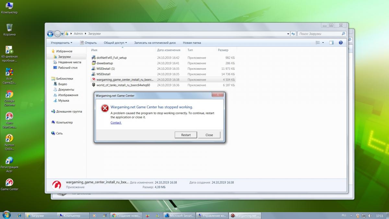Click the view mode icon in toolbar

[x=318, y=43]
